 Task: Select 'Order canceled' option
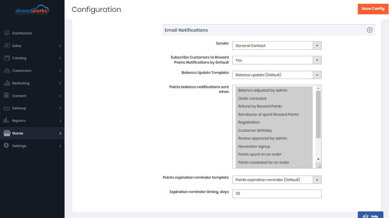point(274,98)
